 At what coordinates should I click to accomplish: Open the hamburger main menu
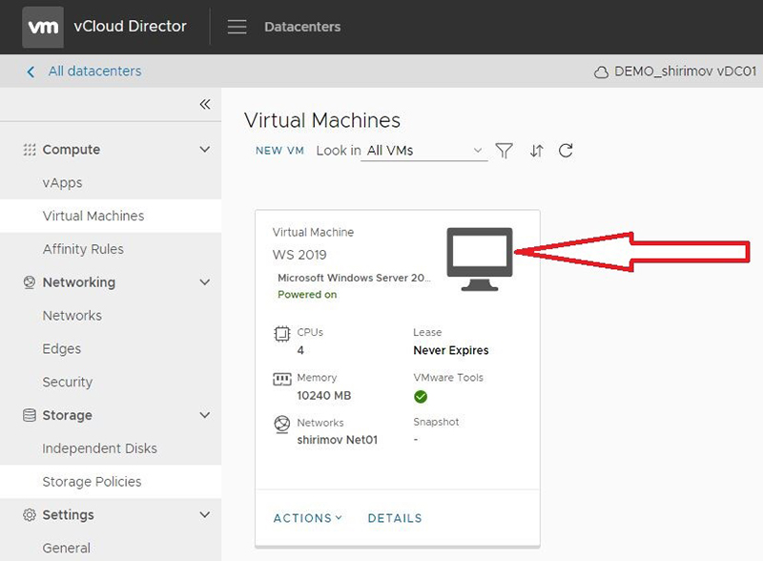pos(237,27)
